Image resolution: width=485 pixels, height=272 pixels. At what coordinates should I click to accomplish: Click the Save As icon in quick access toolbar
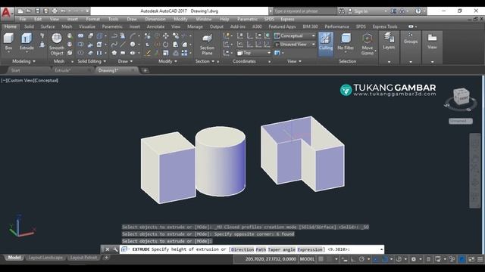(45, 11)
